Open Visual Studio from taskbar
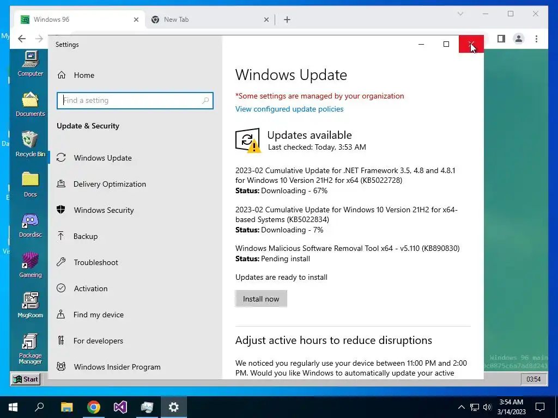The width and height of the screenshot is (558, 418). (120, 407)
